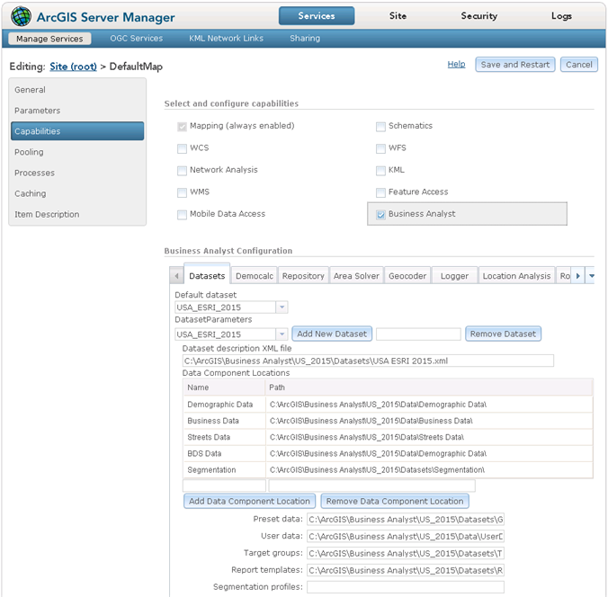Open Pooling in the sidebar
Image resolution: width=608 pixels, height=597 pixels.
[77, 152]
